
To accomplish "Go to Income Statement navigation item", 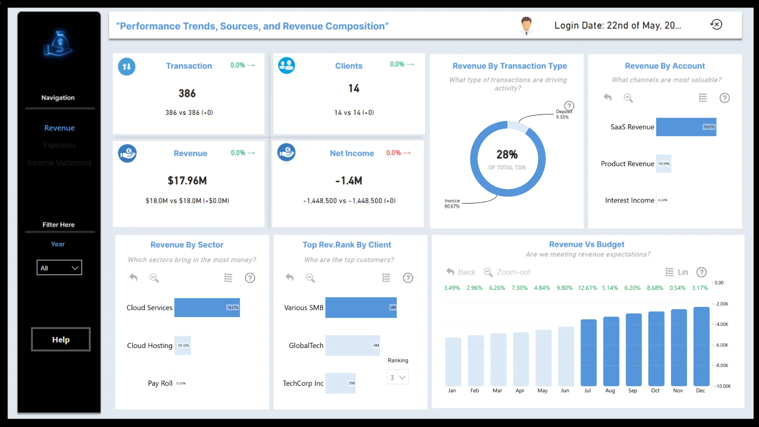I will [59, 162].
